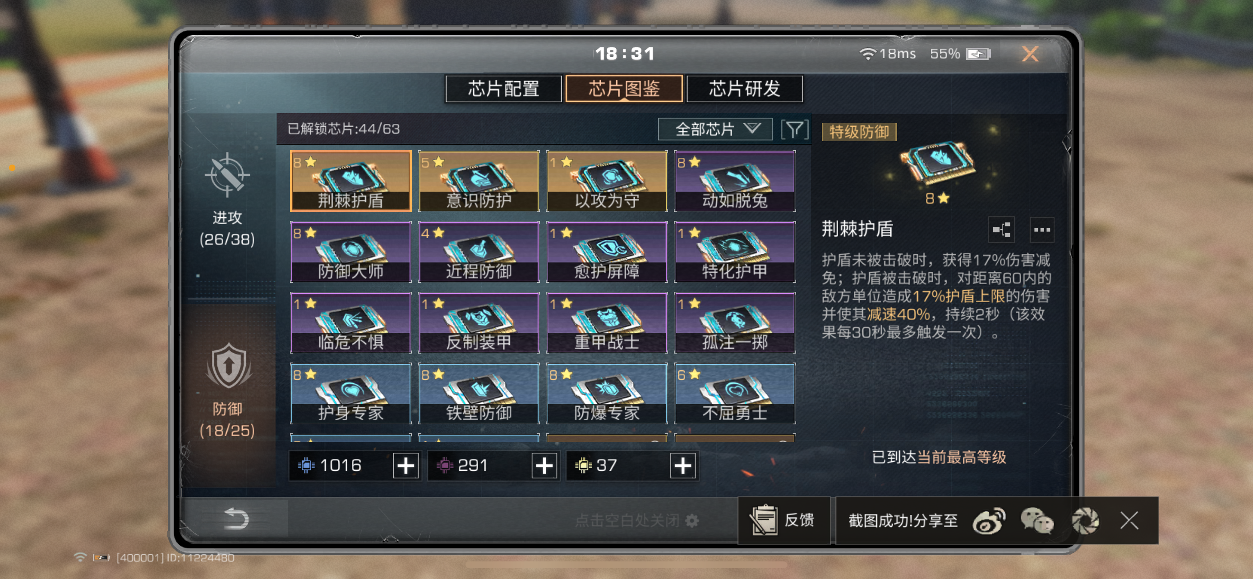Dismiss the screenshot share bar

pos(1129,520)
